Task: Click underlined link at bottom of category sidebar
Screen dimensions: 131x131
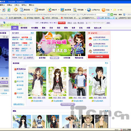Action: 19,104
